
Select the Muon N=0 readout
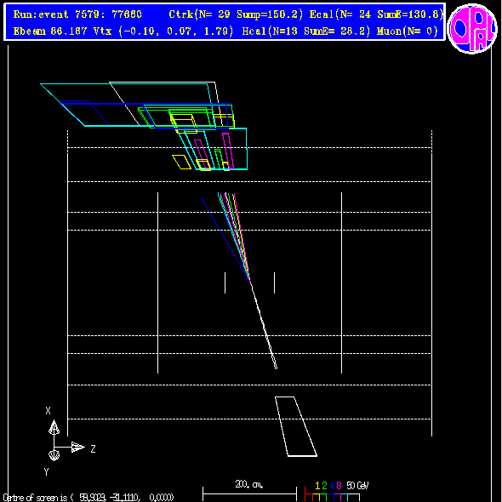point(408,31)
